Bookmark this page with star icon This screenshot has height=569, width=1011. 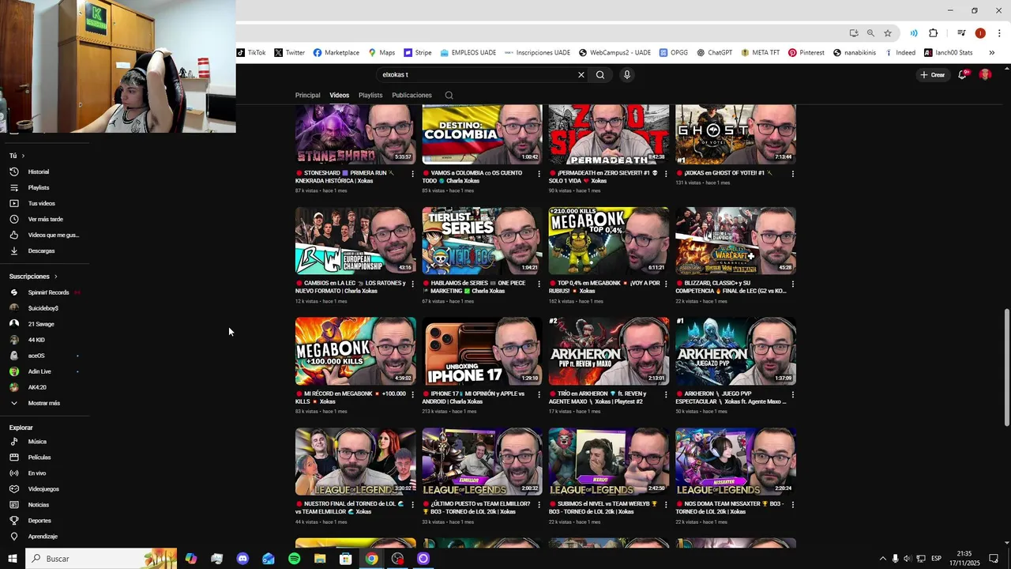pyautogui.click(x=888, y=33)
